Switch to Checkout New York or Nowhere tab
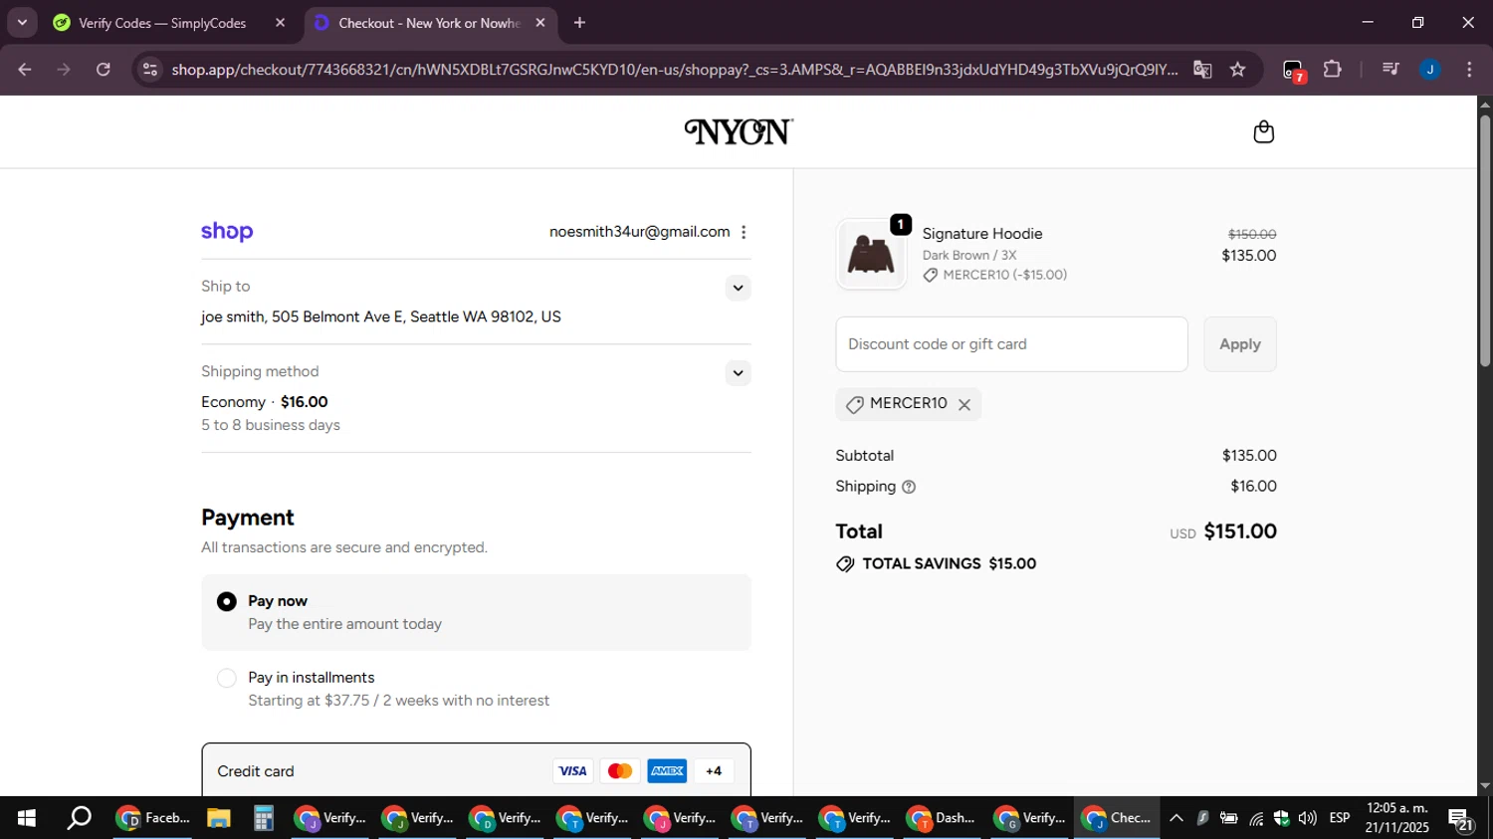 (429, 23)
